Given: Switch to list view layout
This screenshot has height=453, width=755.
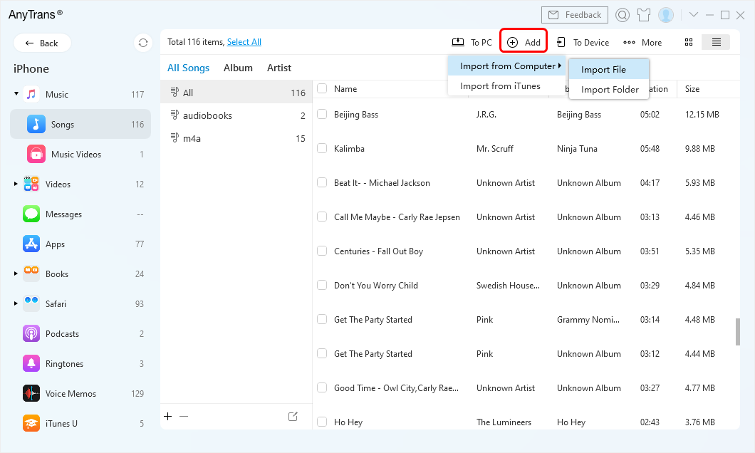Looking at the screenshot, I should 716,42.
